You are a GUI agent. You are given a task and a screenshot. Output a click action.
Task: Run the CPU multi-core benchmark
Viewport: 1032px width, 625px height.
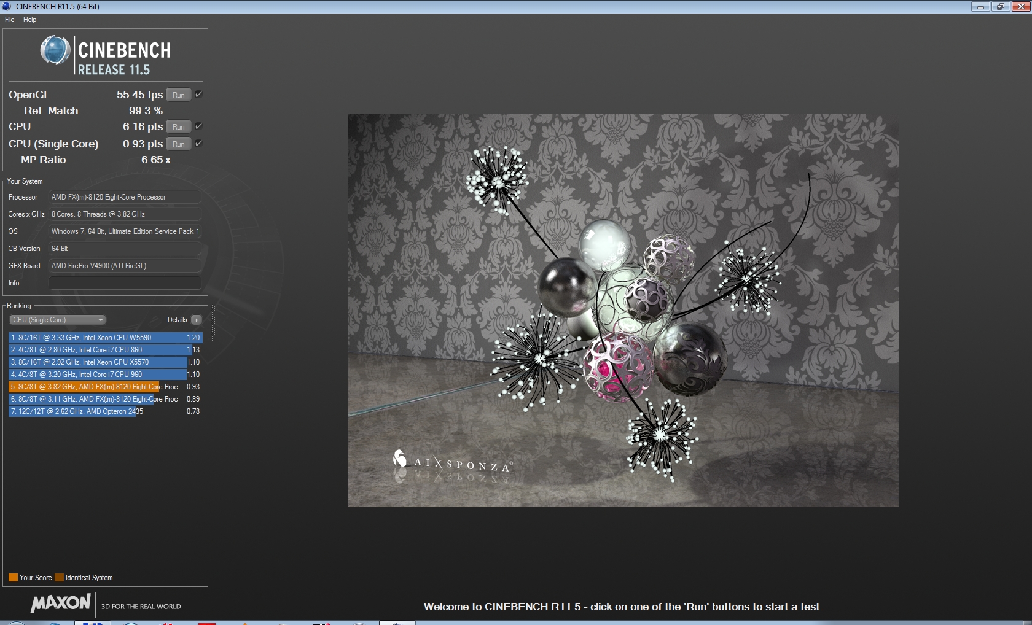point(179,127)
